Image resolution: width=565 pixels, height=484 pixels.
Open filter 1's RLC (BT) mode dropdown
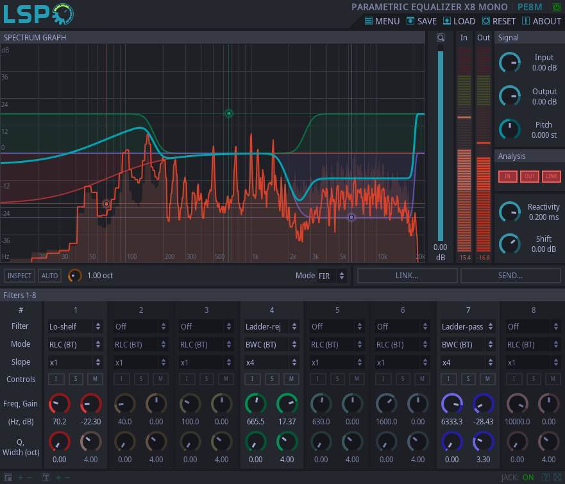tap(75, 344)
